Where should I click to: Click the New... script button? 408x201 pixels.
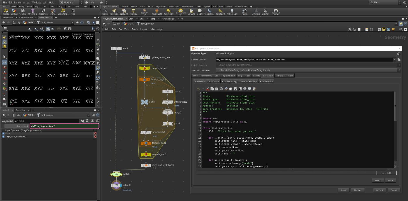coord(378,180)
